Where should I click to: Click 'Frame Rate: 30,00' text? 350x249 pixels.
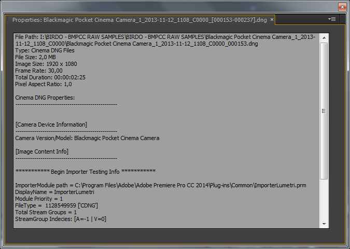pyautogui.click(x=39, y=71)
